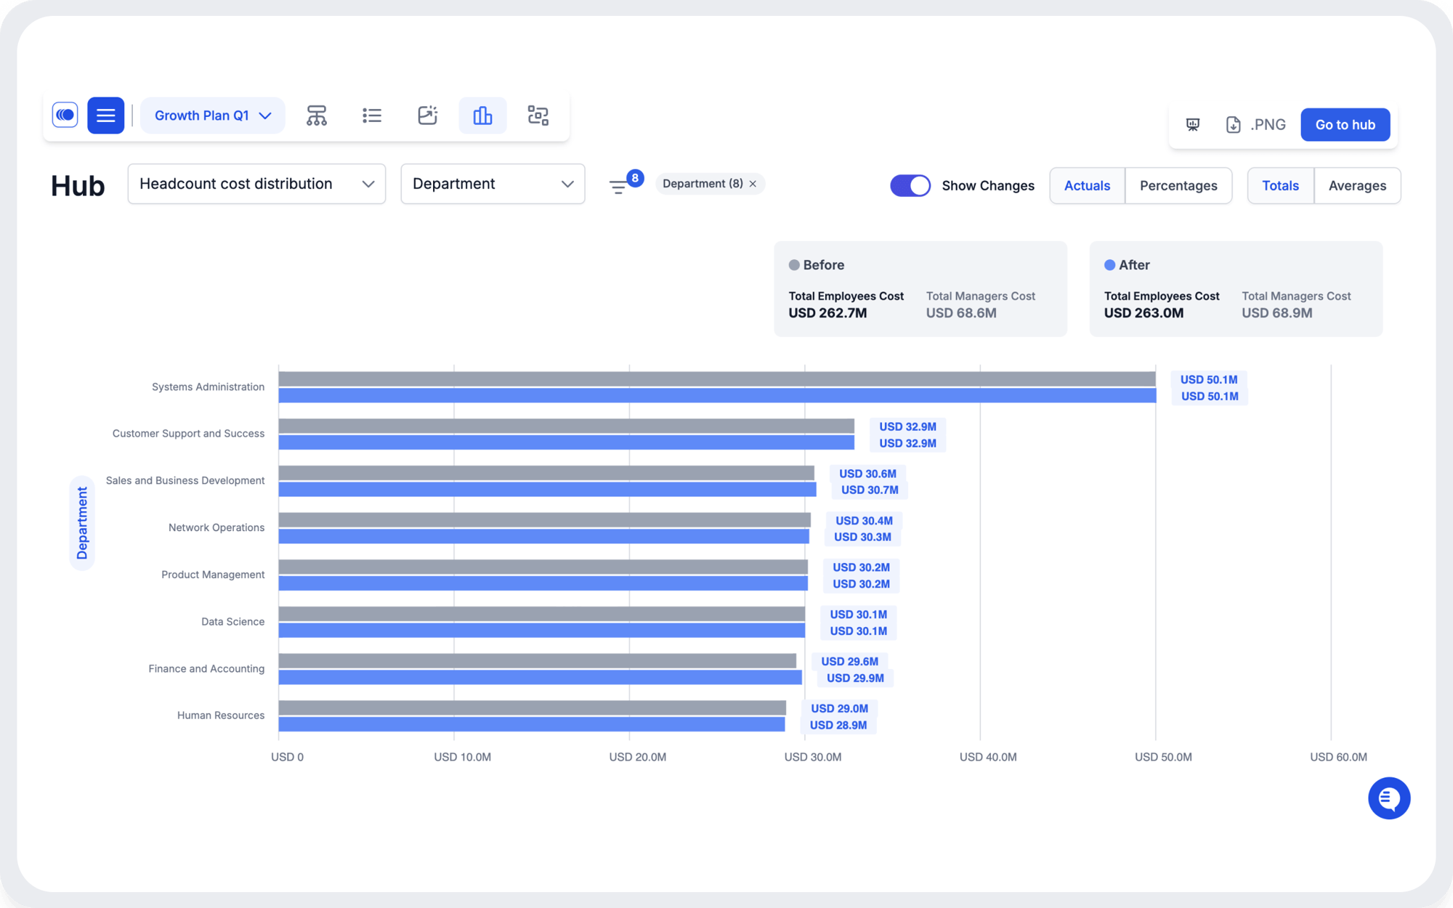Remove the Department (8) filter chip
This screenshot has height=908, width=1453.
tap(753, 184)
